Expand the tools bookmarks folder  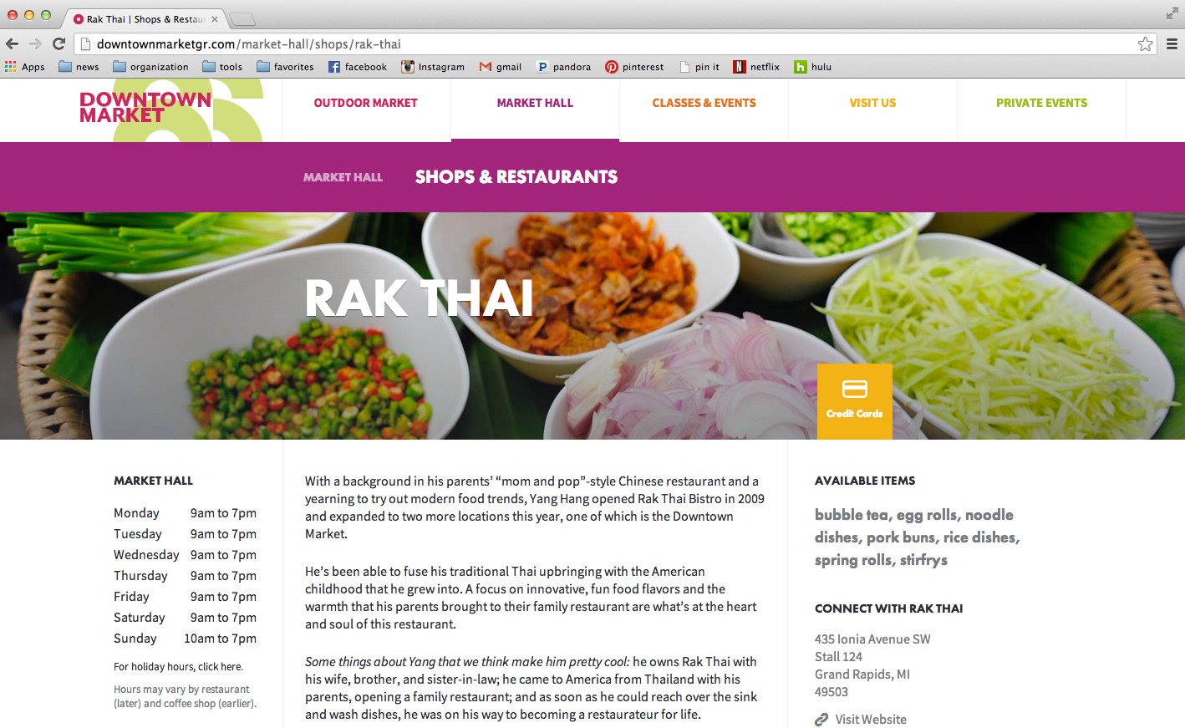[x=222, y=67]
